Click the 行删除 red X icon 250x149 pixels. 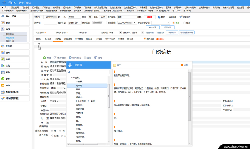[157, 39]
